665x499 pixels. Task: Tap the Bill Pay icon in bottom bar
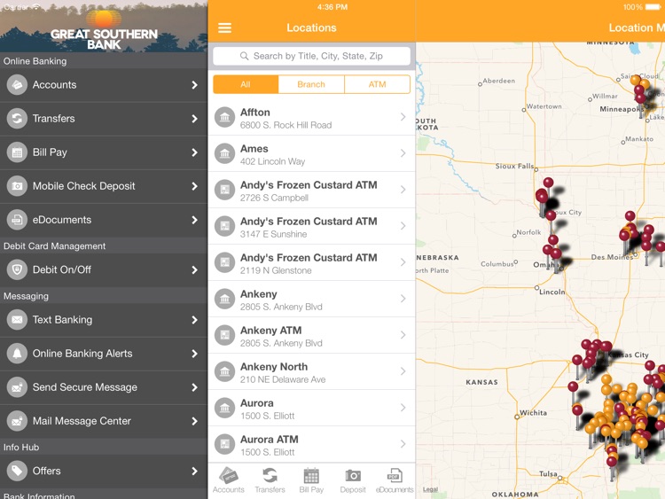click(x=311, y=475)
